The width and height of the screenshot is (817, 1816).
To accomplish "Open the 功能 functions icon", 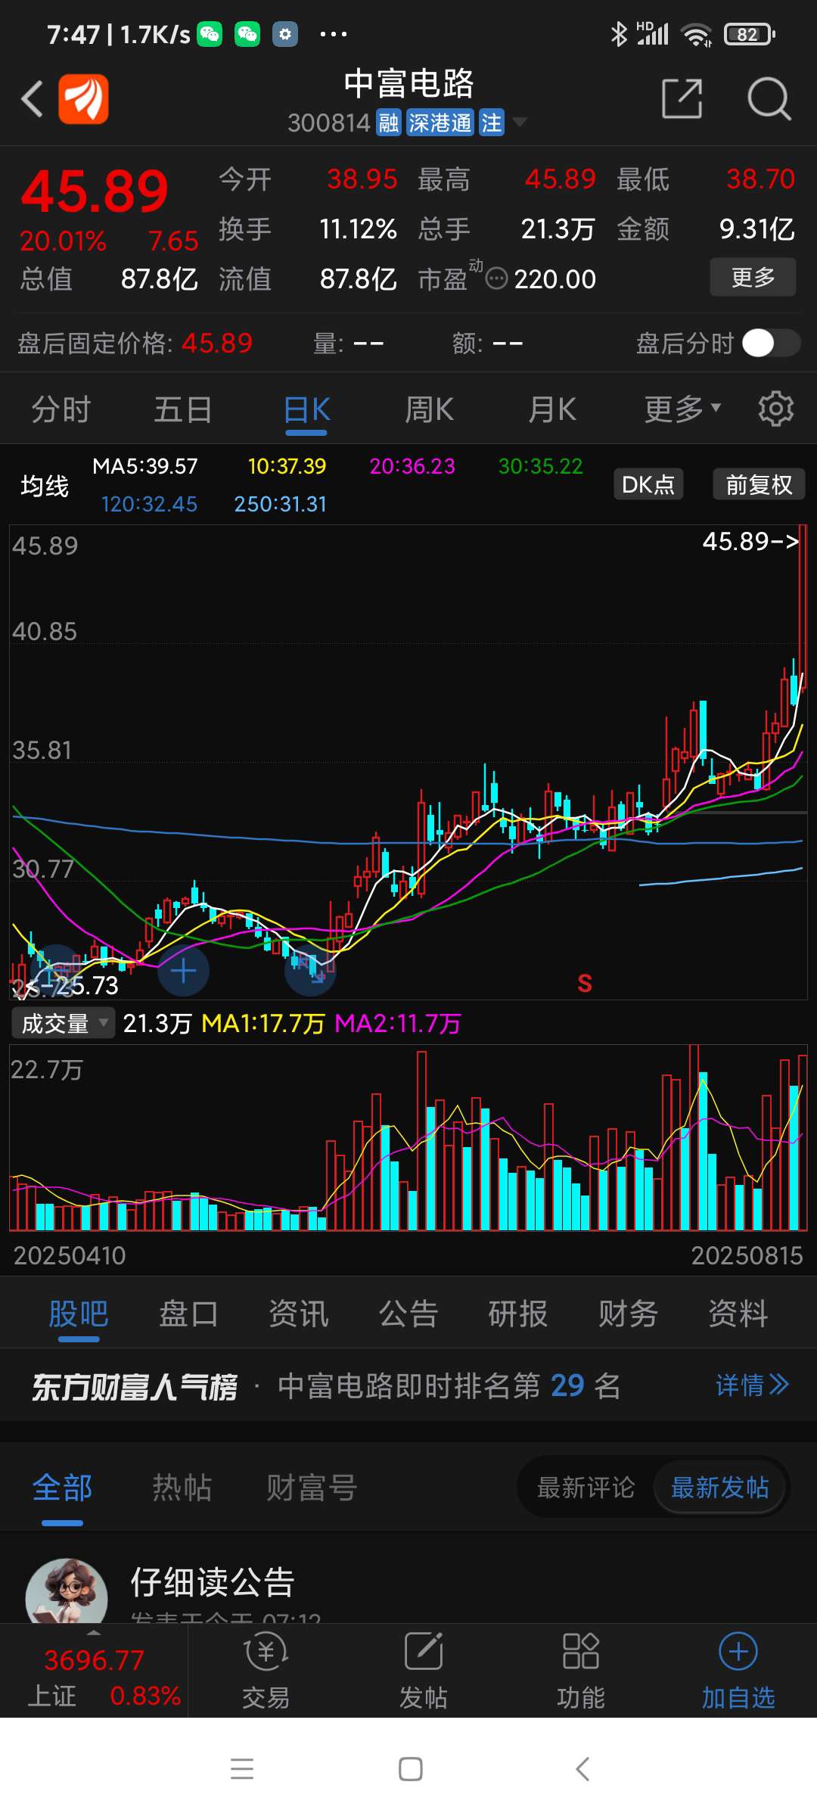I will [580, 1671].
